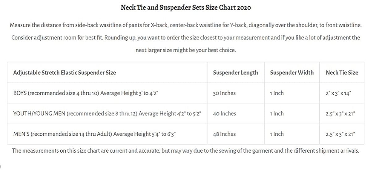Screen dimensions: 371x170
Task: Select the Suspender Length column header
Action: click(235, 73)
